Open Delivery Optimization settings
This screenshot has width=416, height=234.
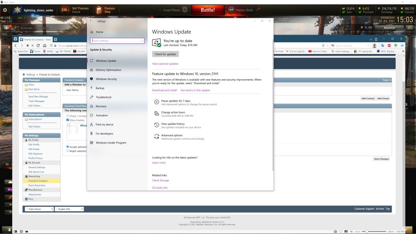108,70
